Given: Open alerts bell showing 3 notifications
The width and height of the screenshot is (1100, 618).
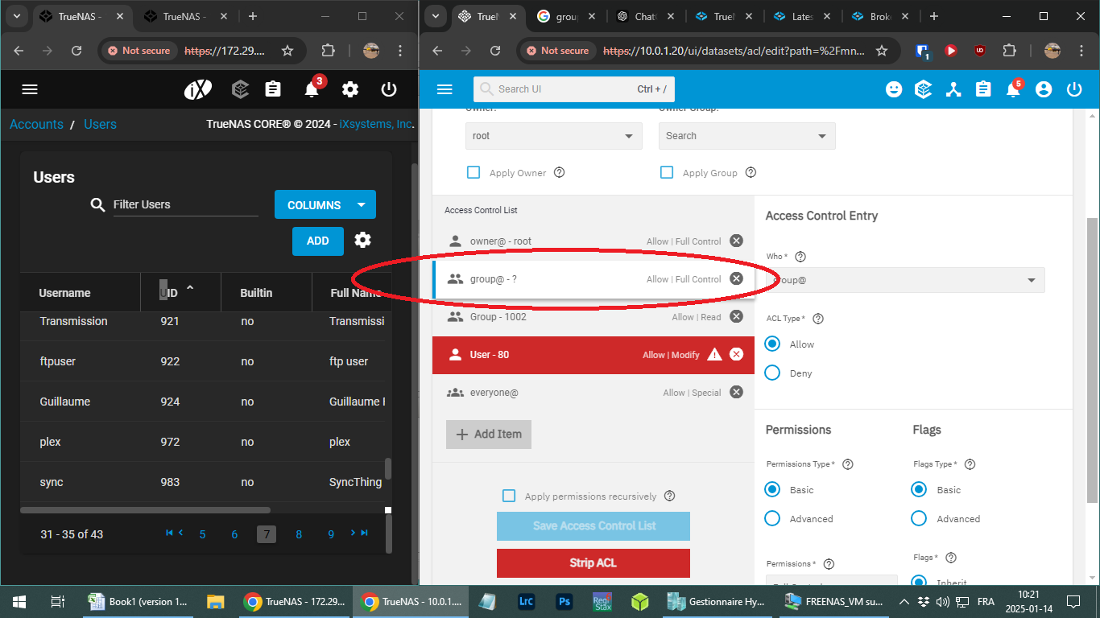Looking at the screenshot, I should 312,89.
